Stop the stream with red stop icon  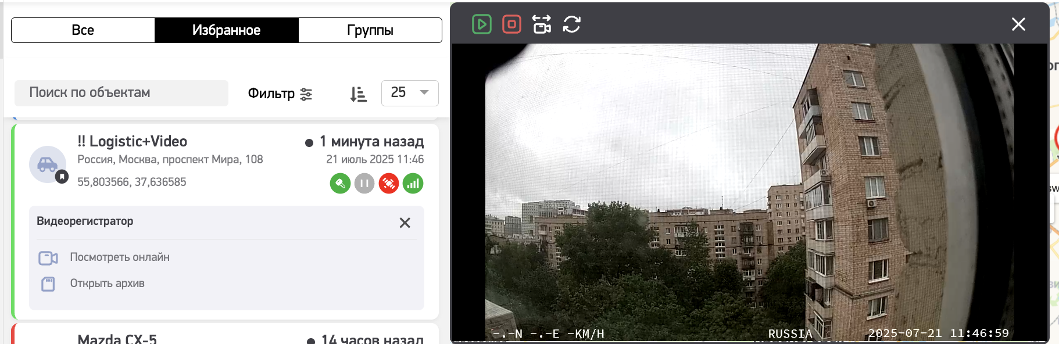[x=511, y=24]
